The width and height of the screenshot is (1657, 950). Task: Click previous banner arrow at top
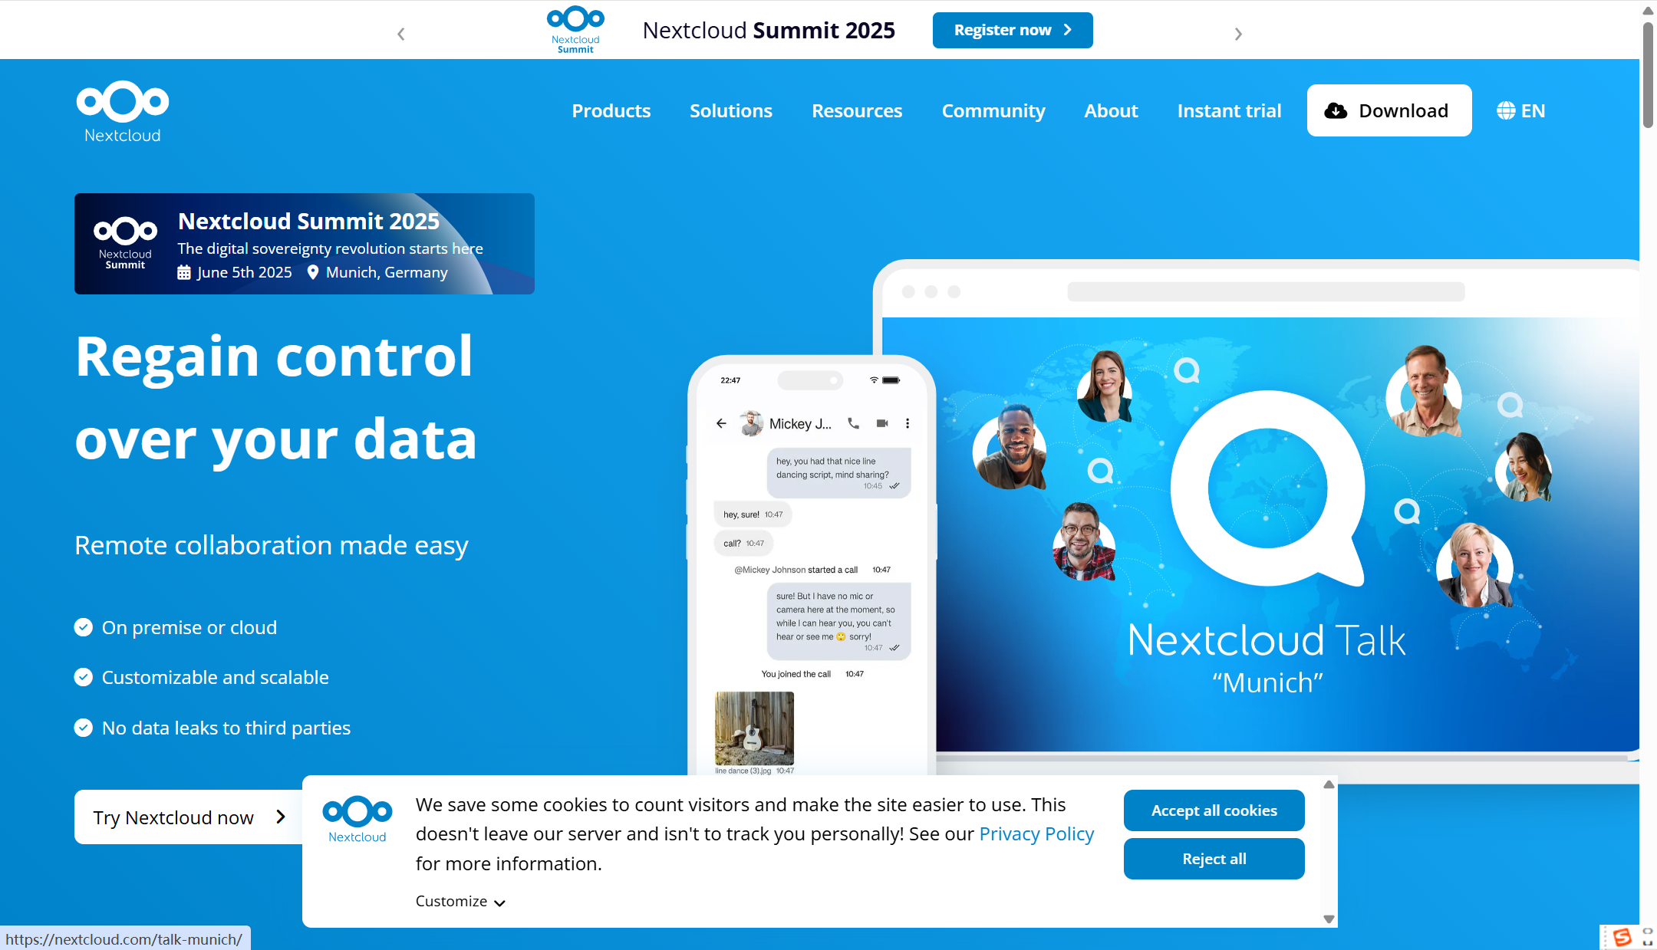click(400, 34)
